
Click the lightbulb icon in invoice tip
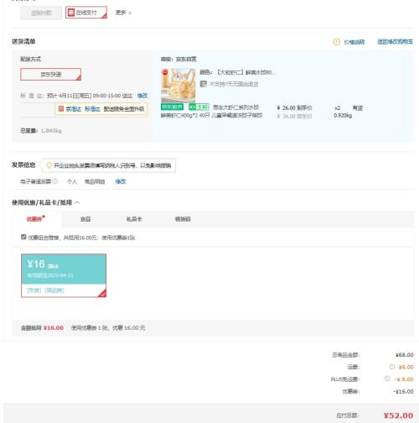pos(49,165)
